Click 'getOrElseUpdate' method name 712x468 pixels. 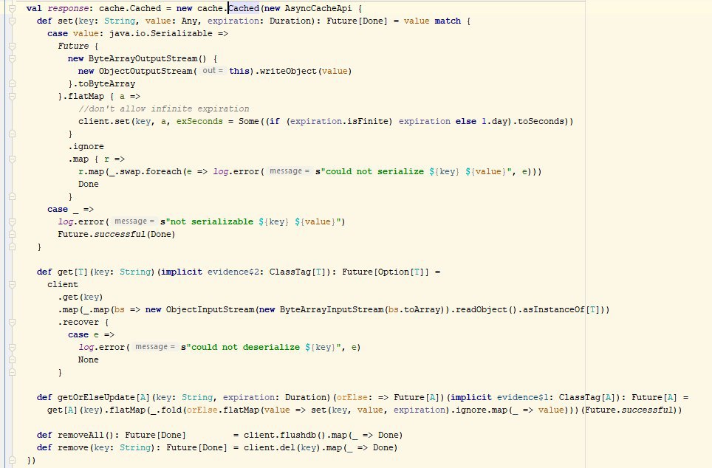[97, 398]
